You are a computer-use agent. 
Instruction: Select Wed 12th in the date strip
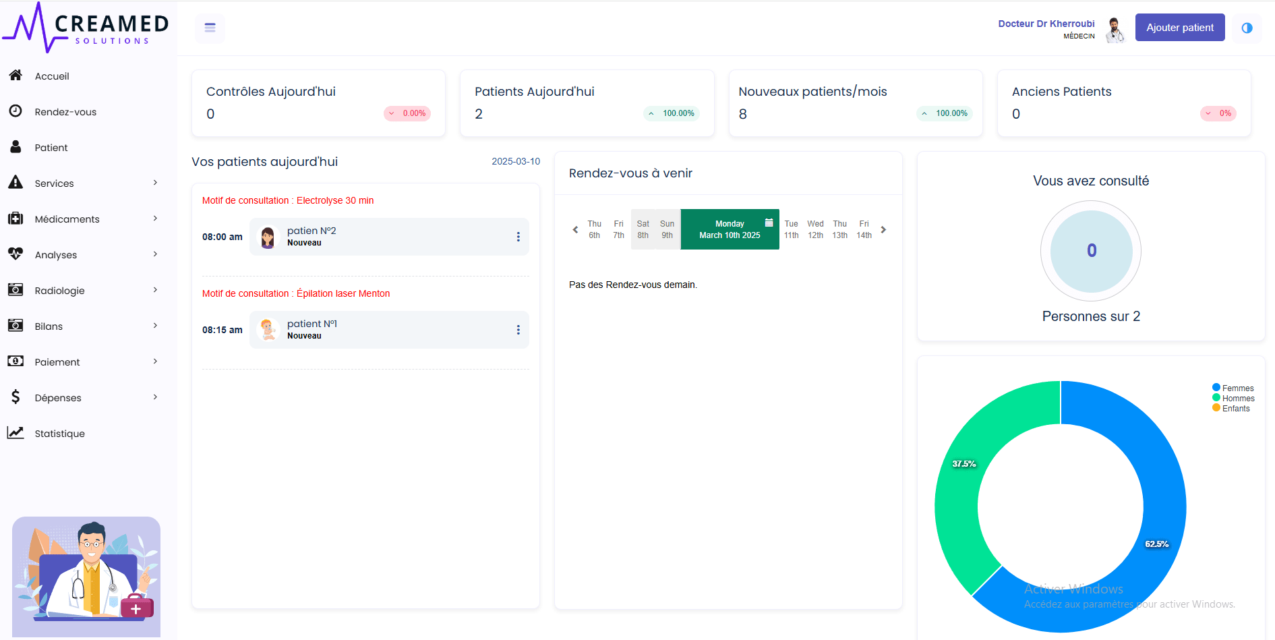coord(815,229)
